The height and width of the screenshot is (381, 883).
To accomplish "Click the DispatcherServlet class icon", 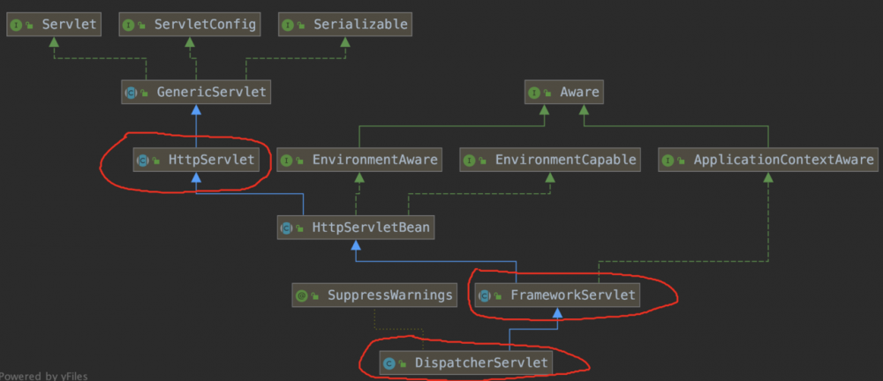I will (389, 362).
